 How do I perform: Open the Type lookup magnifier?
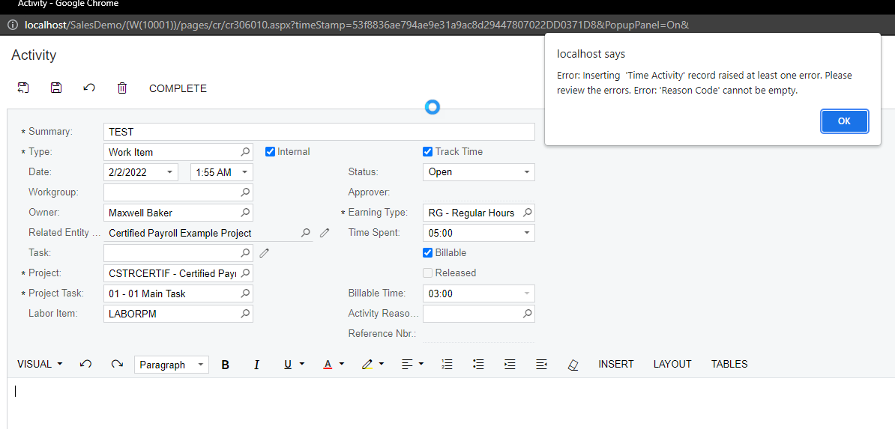[x=245, y=152]
